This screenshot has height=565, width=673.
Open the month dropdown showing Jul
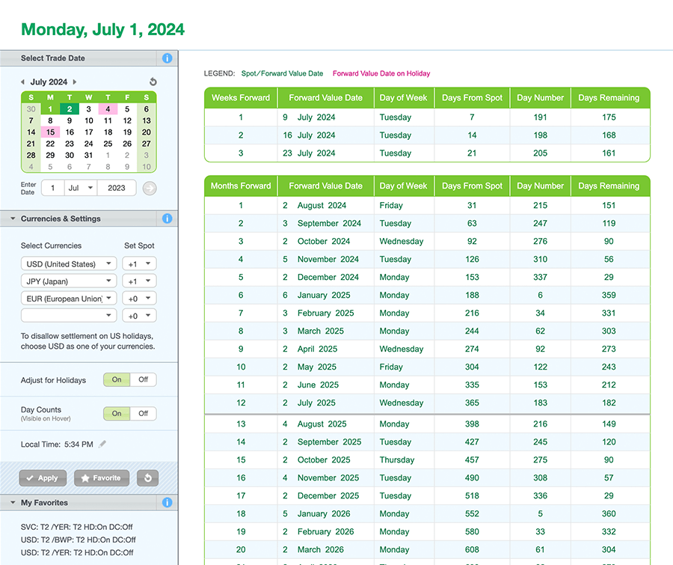[81, 188]
